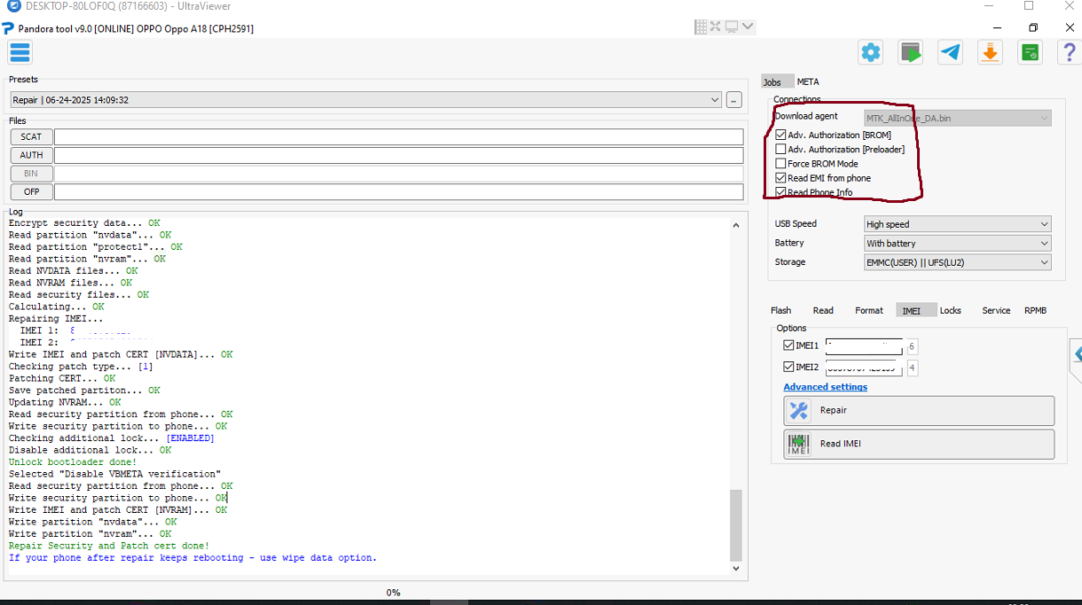The height and width of the screenshot is (605, 1082).
Task: Click the presets browse ellipsis button
Action: (x=734, y=100)
